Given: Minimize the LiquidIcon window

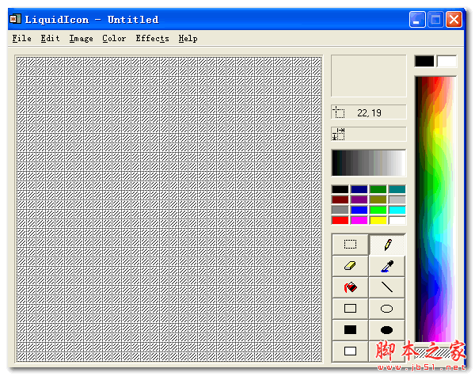Looking at the screenshot, I should tap(417, 20).
